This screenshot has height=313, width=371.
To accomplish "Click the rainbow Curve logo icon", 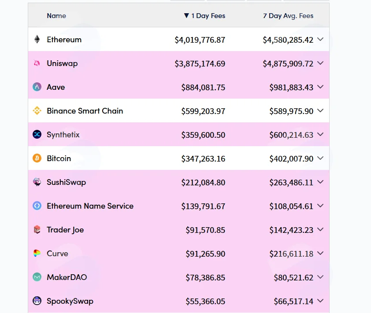I will pos(37,254).
